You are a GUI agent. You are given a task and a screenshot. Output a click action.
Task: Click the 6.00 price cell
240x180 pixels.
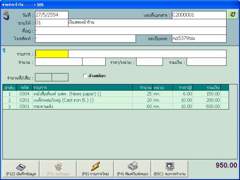[183, 94]
